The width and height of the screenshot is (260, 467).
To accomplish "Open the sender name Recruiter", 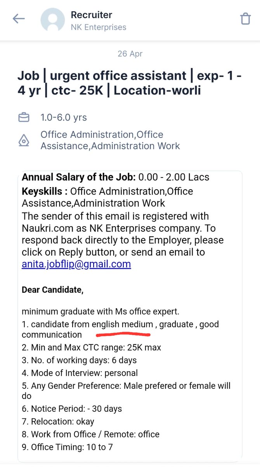I will [x=91, y=15].
